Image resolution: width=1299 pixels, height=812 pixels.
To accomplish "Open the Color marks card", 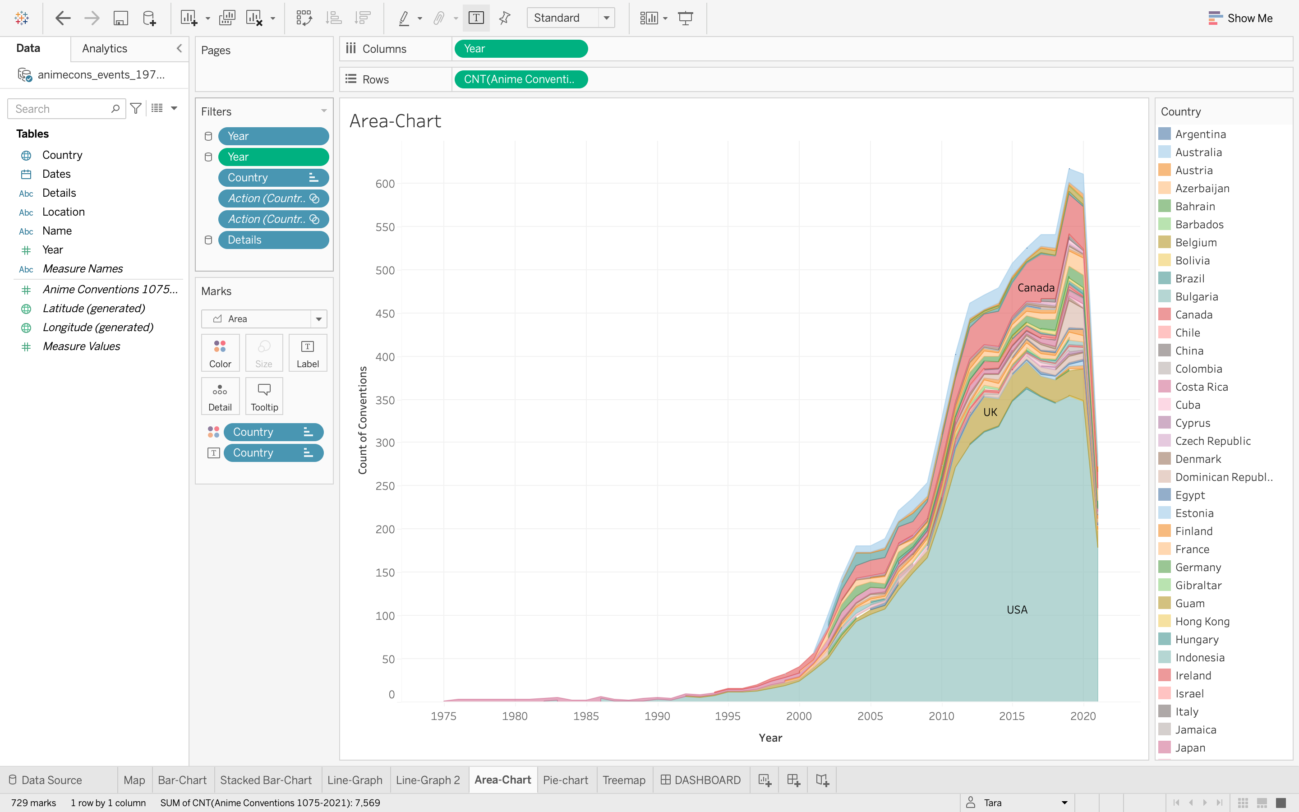I will tap(220, 352).
